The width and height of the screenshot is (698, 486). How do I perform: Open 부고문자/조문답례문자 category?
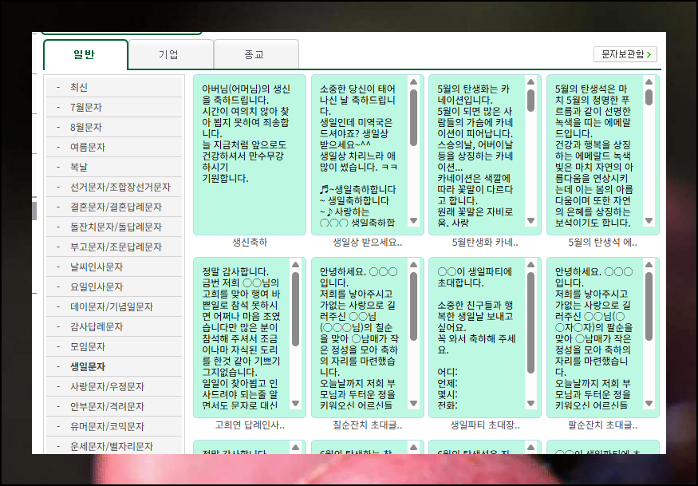(x=114, y=247)
